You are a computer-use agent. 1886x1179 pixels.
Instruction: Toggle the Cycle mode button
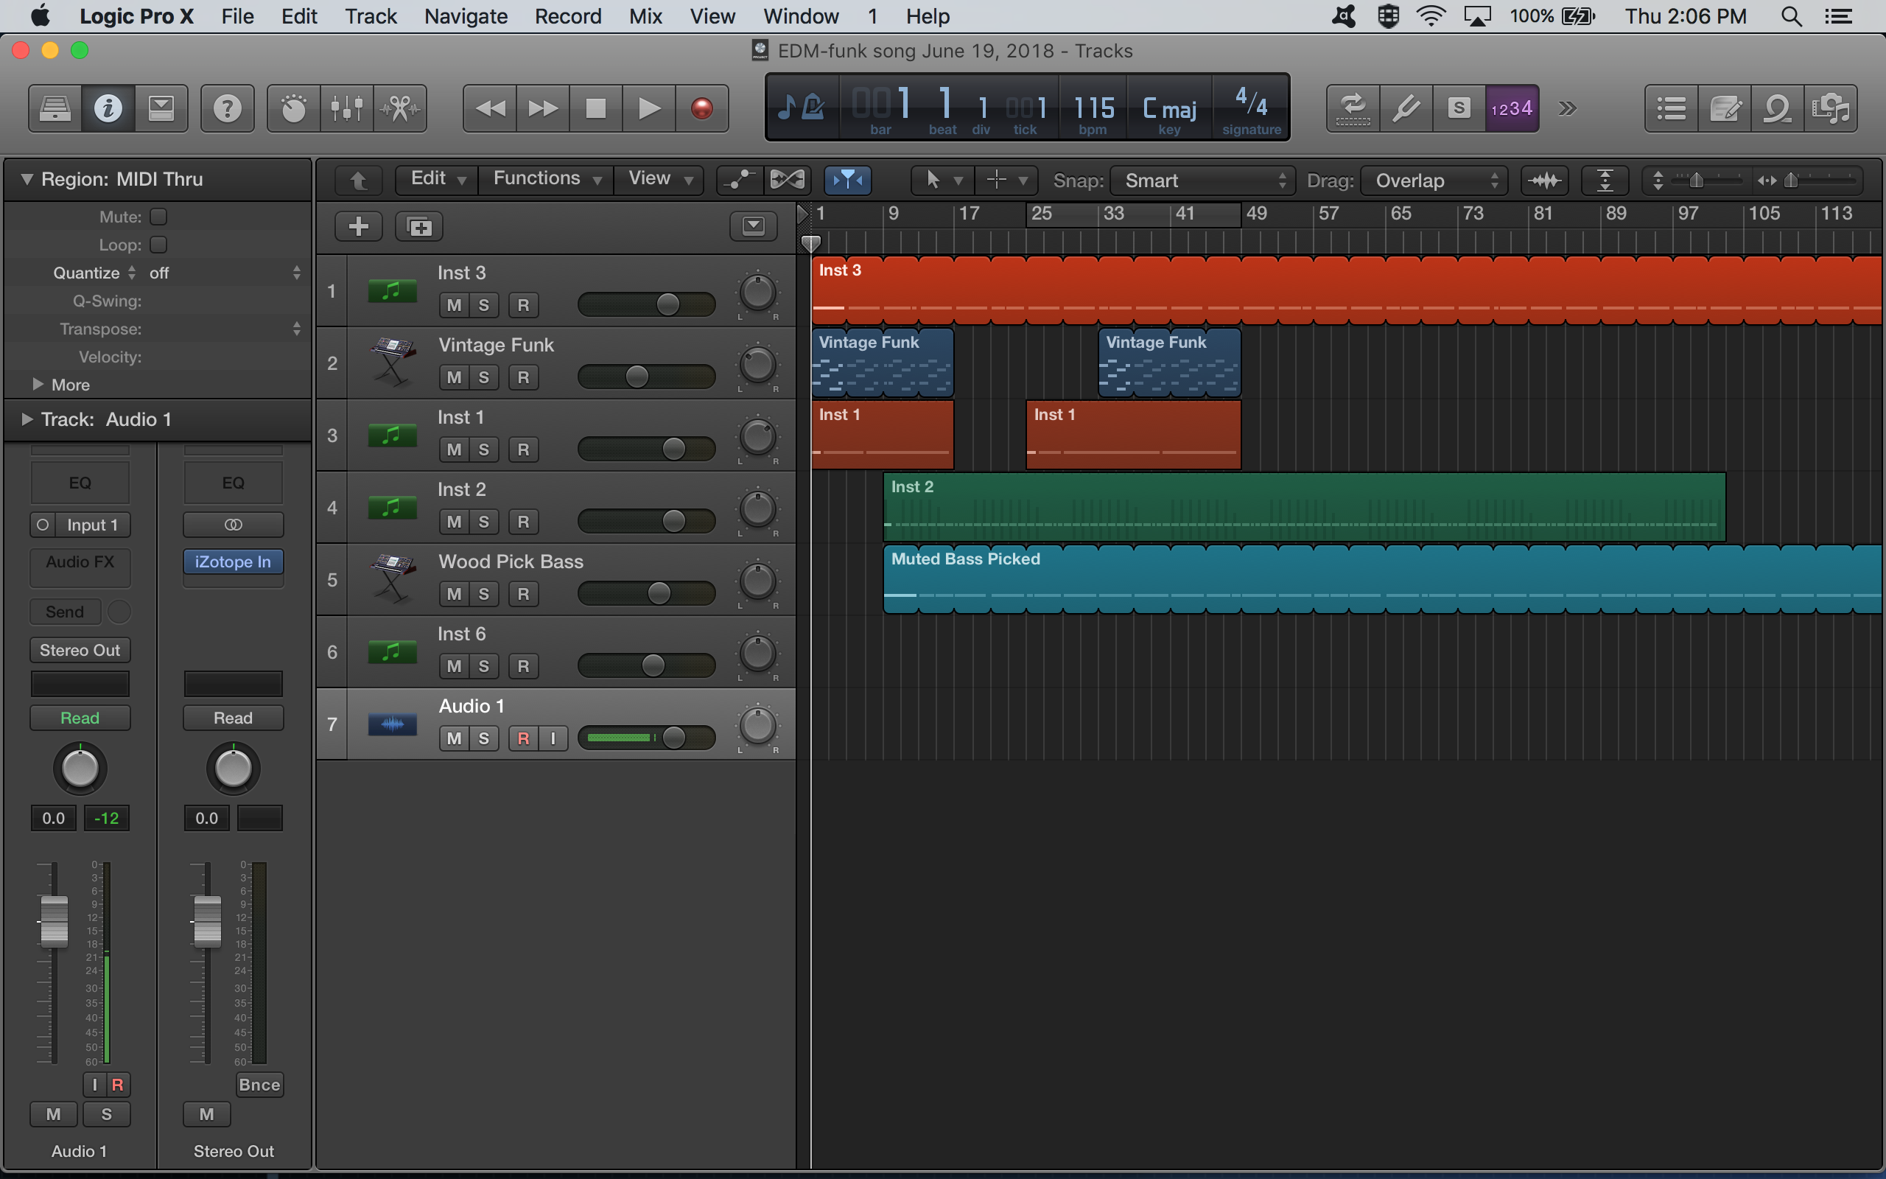click(x=1353, y=108)
